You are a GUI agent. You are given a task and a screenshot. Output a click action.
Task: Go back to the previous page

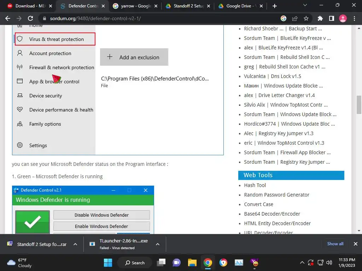8,18
